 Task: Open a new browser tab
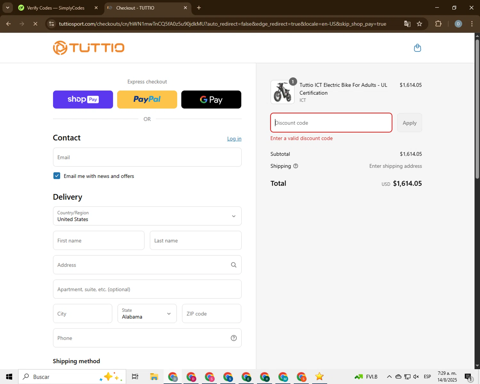point(199,8)
